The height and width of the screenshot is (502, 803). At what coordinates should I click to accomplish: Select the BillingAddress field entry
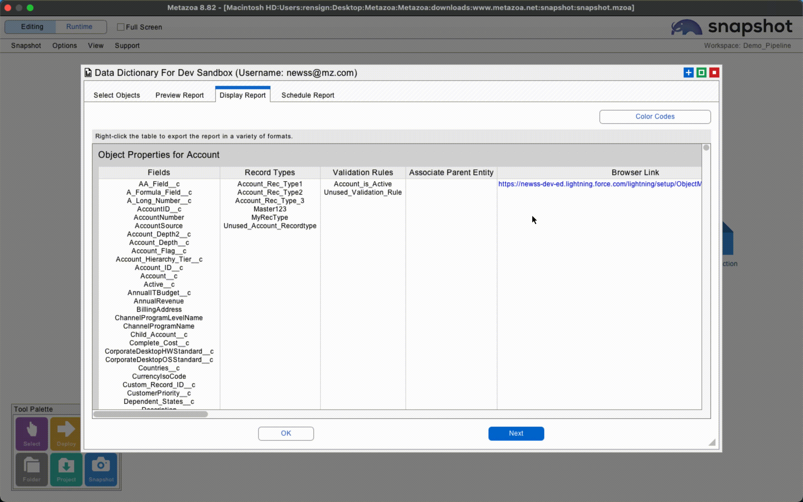coord(159,310)
